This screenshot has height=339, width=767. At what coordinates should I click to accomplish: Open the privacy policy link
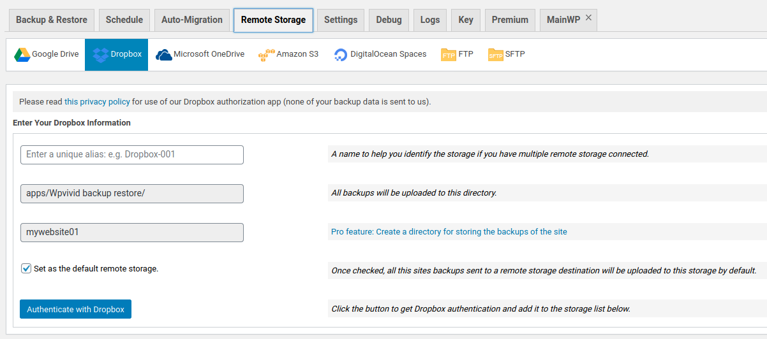(97, 101)
